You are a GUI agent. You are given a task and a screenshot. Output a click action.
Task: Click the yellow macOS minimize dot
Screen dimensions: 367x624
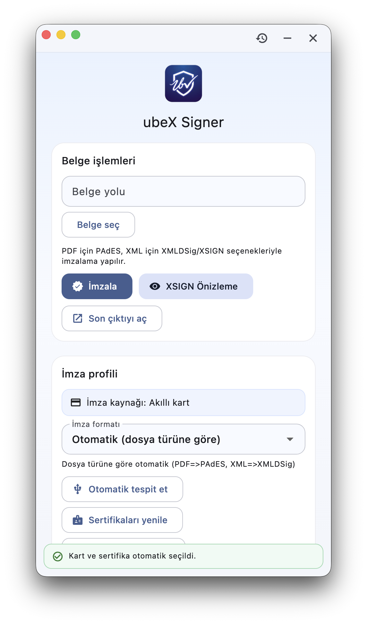pos(61,35)
